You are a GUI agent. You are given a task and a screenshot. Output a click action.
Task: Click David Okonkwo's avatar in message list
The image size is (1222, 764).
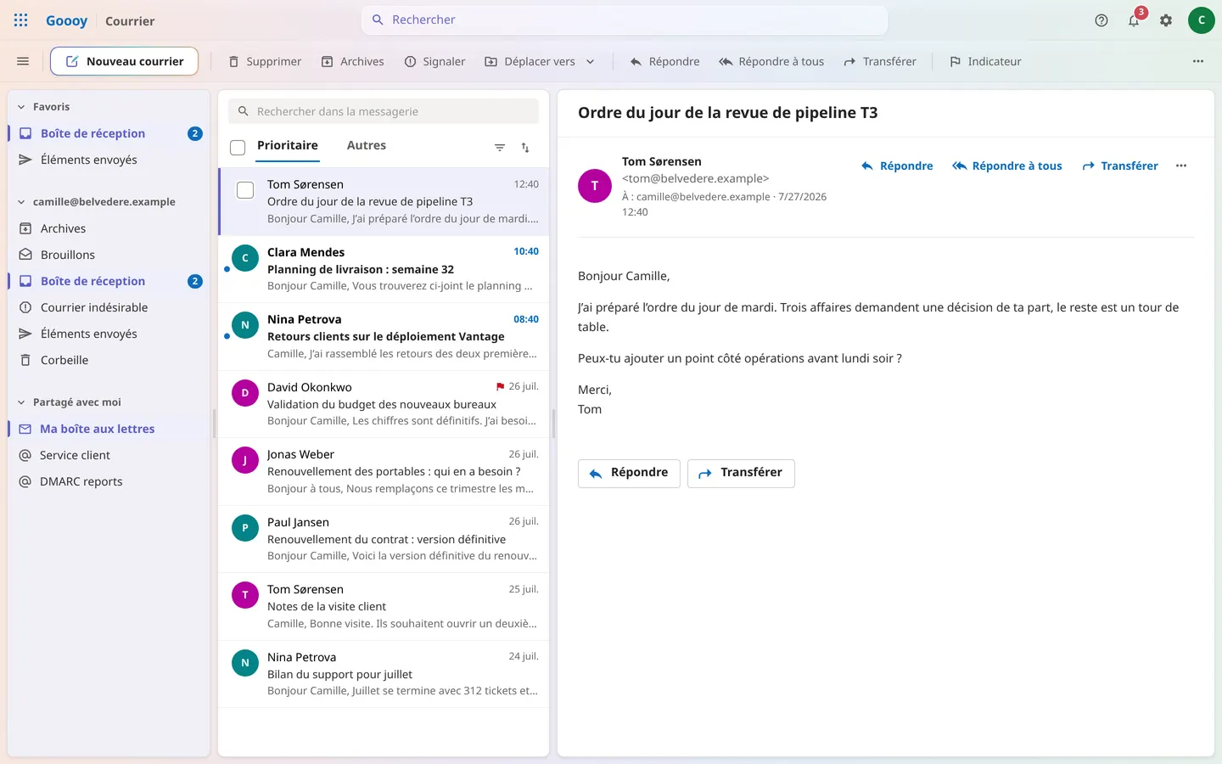pos(245,392)
